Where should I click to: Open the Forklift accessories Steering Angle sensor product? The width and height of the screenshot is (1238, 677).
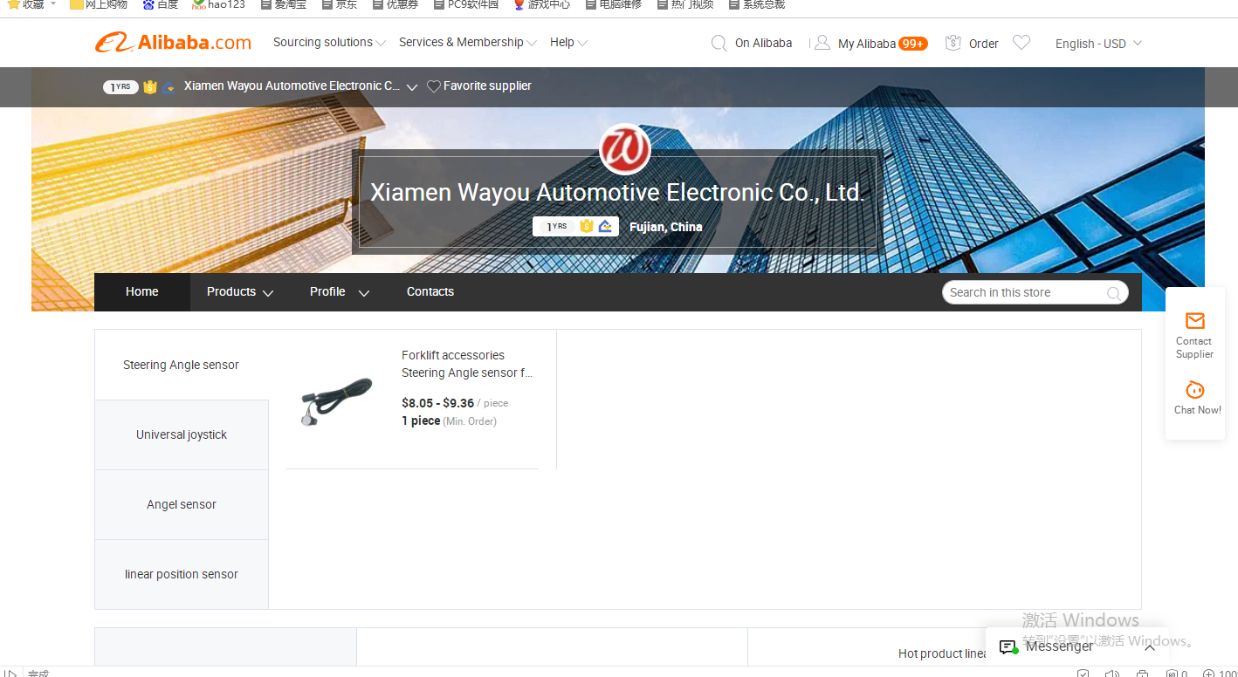click(x=467, y=364)
